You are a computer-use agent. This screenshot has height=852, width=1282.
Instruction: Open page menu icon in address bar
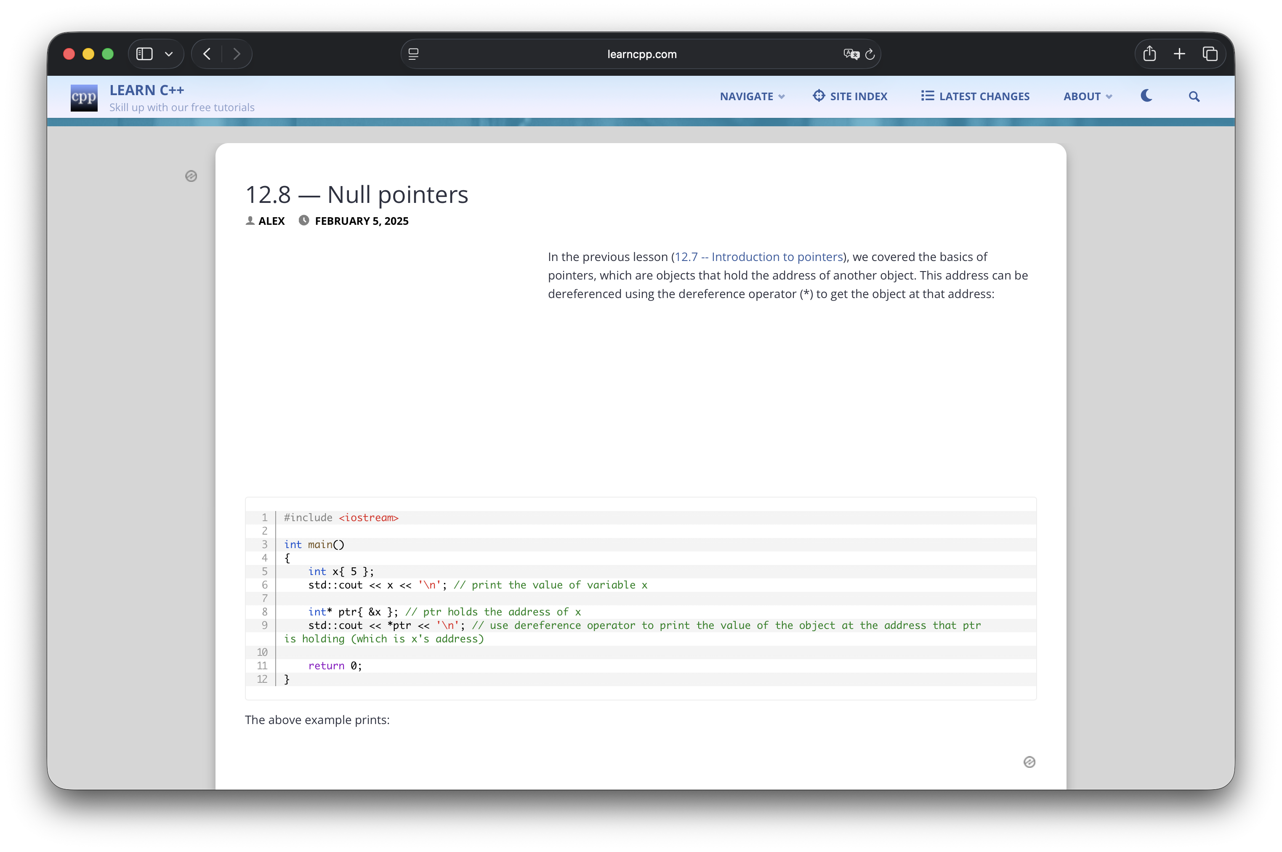(x=413, y=54)
